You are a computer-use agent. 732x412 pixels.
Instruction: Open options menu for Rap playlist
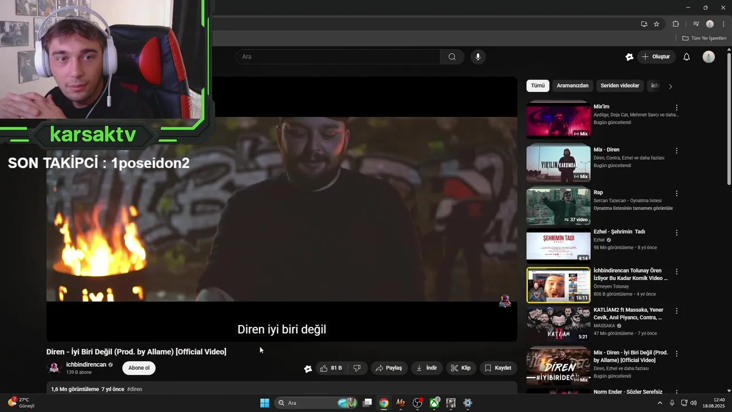tap(677, 193)
